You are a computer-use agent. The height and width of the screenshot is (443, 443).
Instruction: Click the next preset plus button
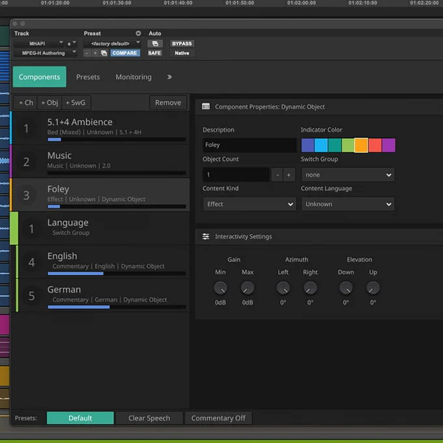pyautogui.click(x=95, y=53)
